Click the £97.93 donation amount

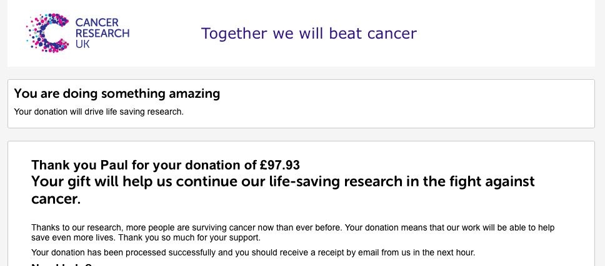(x=279, y=165)
